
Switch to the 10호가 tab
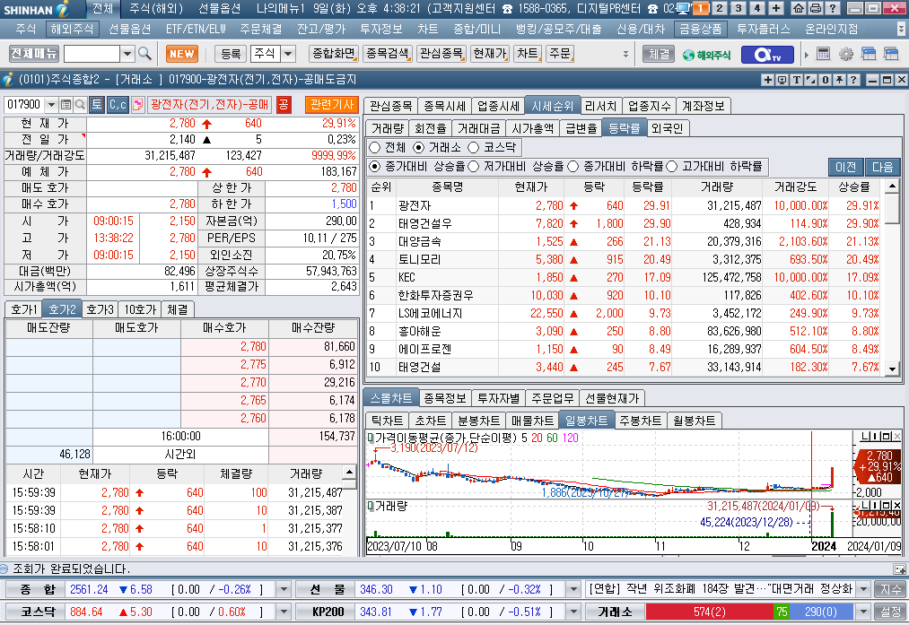[140, 309]
